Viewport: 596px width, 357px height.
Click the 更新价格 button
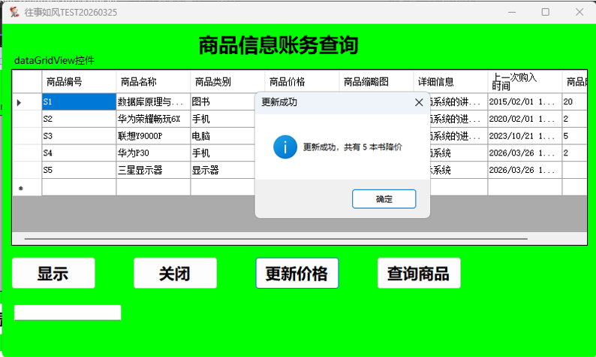tap(296, 274)
